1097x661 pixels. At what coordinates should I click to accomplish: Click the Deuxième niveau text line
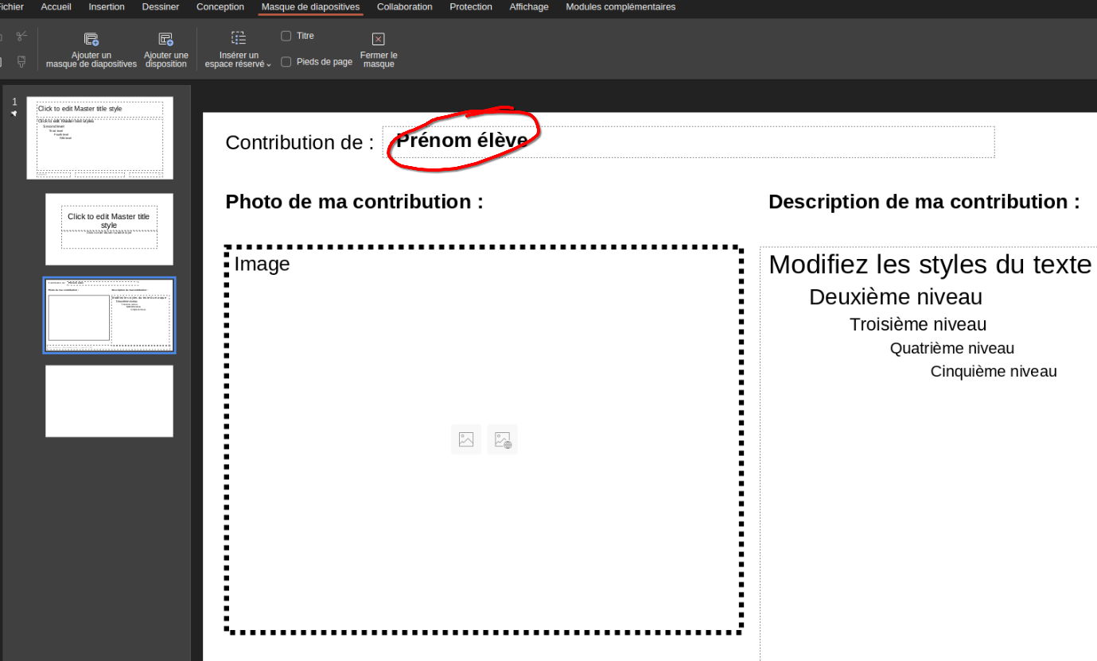tap(895, 297)
